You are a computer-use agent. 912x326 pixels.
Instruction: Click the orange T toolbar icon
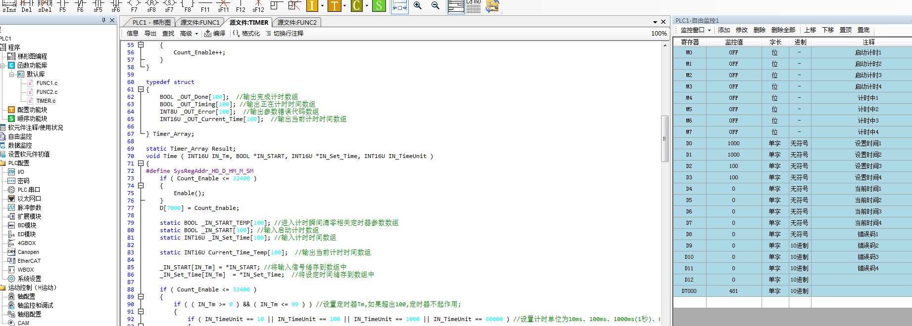[x=335, y=5]
